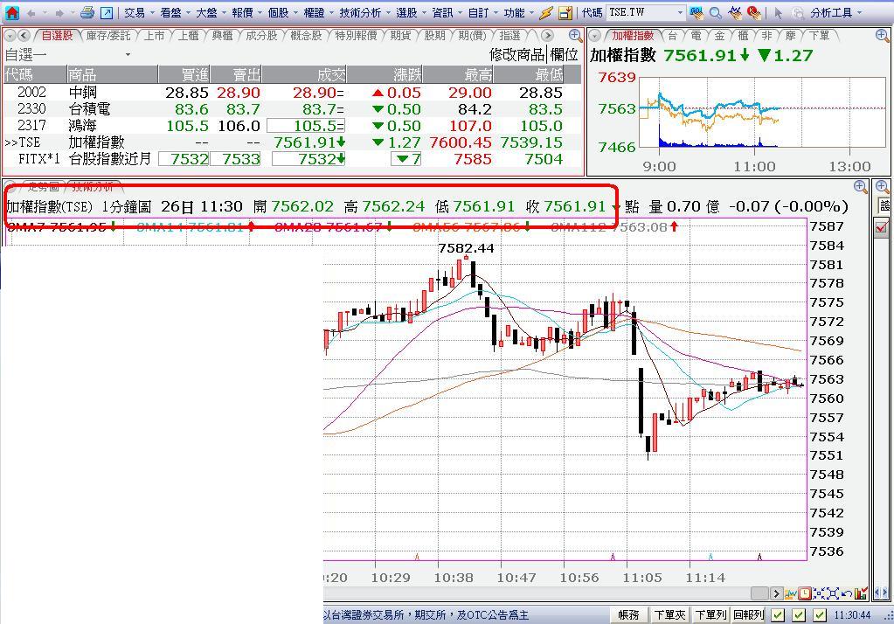894x624 pixels.
Task: Click the undo arrow icon under chart
Action: coord(846,593)
